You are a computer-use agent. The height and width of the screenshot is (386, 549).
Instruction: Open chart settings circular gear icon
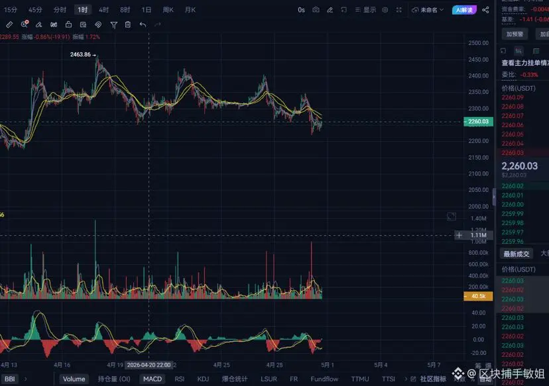[x=385, y=10]
